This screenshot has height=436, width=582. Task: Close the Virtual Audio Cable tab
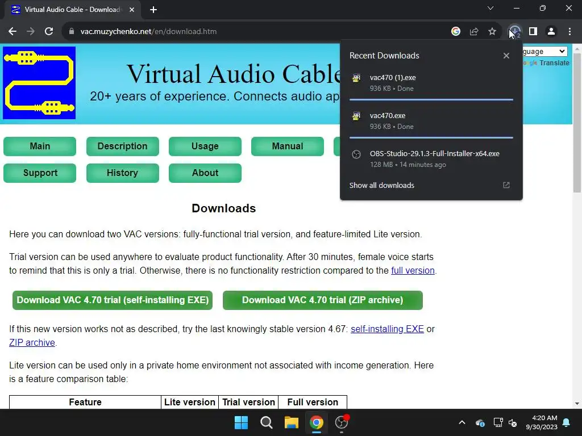point(132,10)
